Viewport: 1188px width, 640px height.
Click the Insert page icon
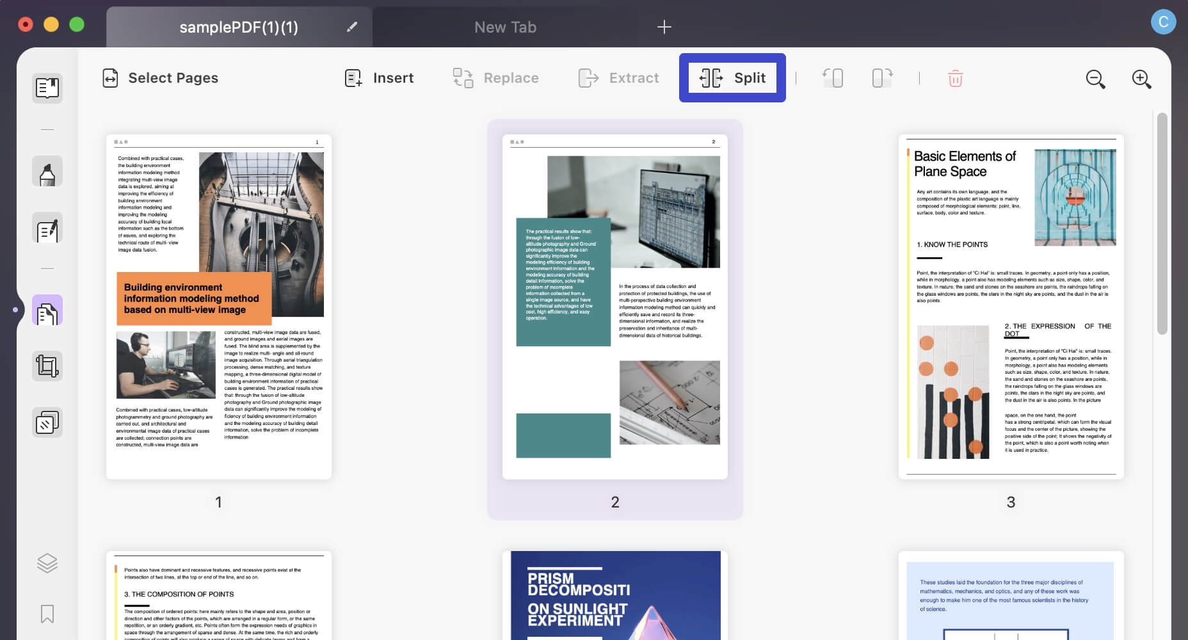353,78
